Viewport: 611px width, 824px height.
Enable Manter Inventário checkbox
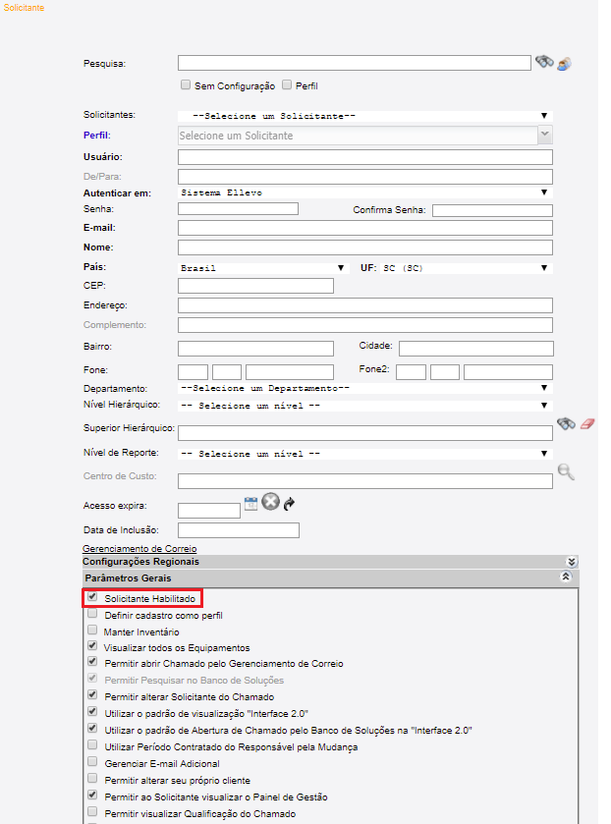pyautogui.click(x=92, y=630)
